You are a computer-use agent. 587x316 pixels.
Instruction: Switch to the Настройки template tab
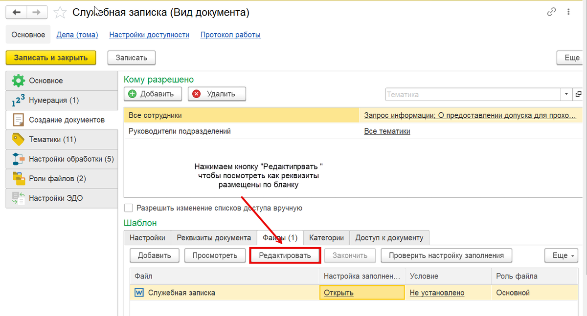[147, 238]
